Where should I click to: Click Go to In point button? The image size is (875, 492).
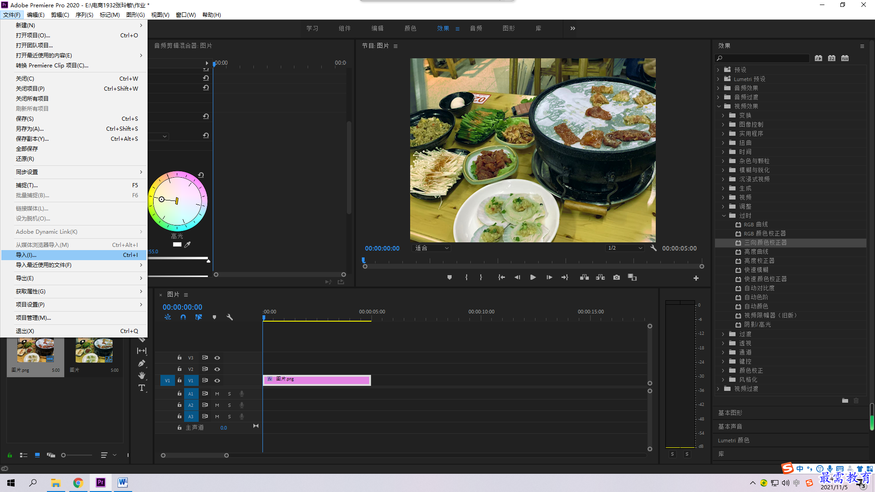tap(501, 277)
